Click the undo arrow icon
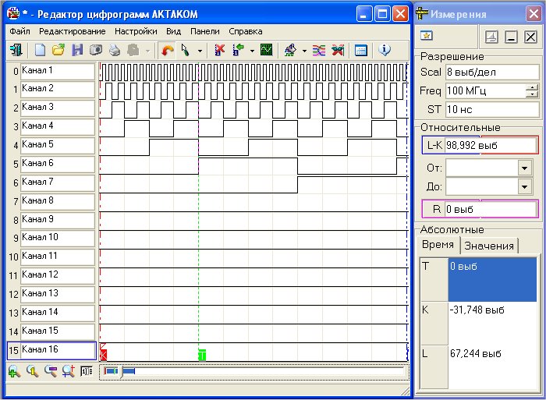 coord(167,50)
